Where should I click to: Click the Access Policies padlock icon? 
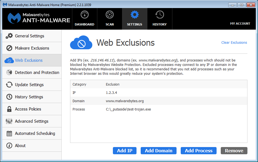coord(9,109)
